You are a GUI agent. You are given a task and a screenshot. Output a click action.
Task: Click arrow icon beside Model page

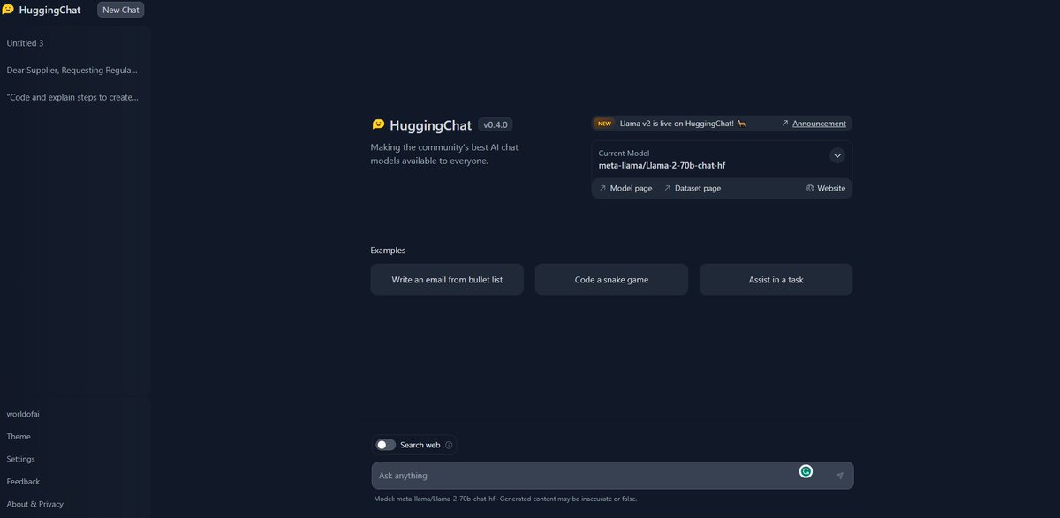pos(602,188)
